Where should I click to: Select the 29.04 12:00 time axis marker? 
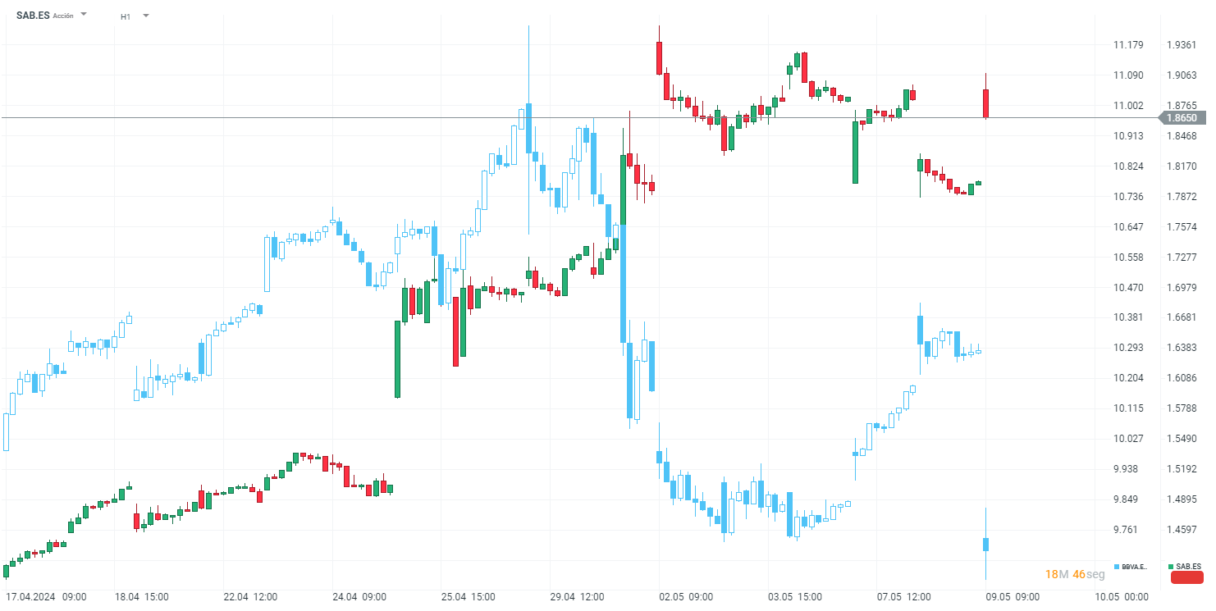[577, 597]
